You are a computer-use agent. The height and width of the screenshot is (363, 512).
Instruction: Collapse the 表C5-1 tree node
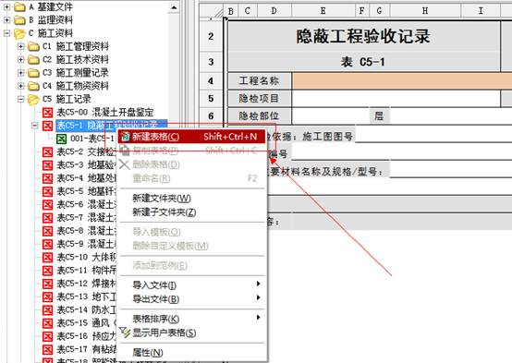(34, 126)
